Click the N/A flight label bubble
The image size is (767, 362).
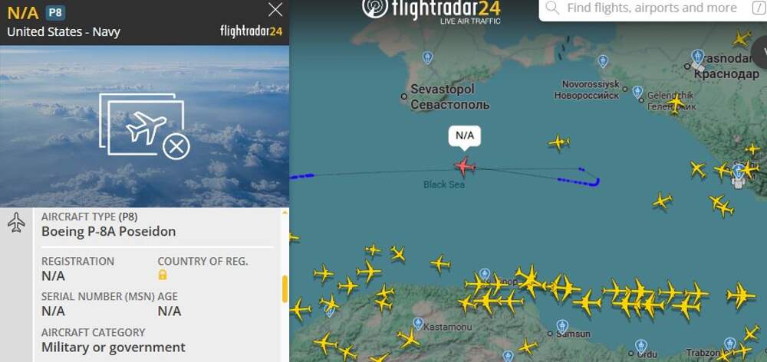[465, 136]
